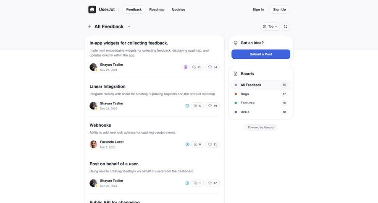Open comments on Post on behalf post
Image resolution: width=378 pixels, height=203 pixels.
coord(197,183)
